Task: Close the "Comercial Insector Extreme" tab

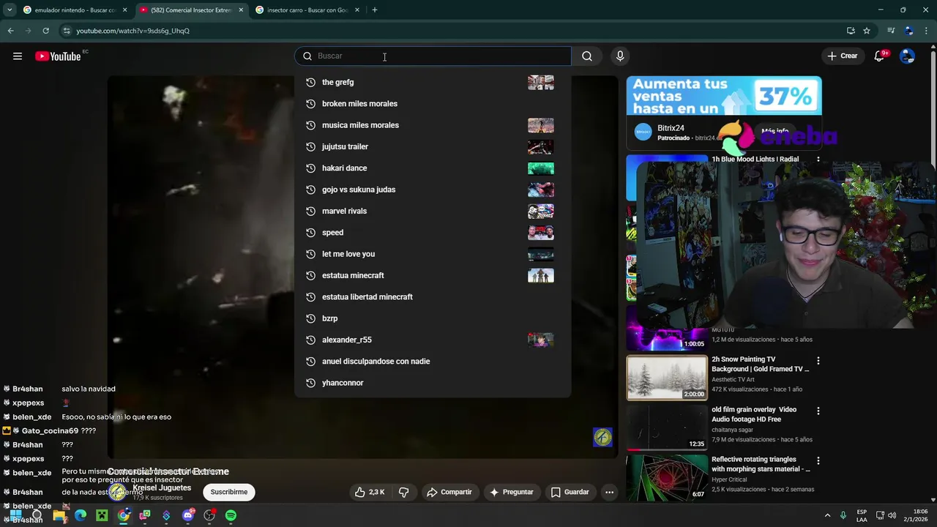Action: pyautogui.click(x=241, y=10)
